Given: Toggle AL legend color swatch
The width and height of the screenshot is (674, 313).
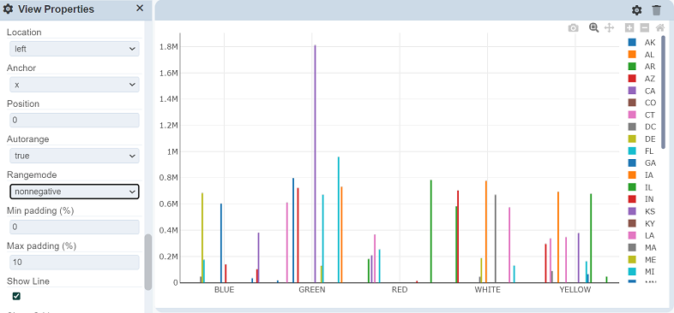Looking at the screenshot, I should pyautogui.click(x=632, y=55).
